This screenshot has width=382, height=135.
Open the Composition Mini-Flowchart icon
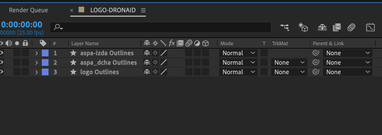tap(285, 27)
